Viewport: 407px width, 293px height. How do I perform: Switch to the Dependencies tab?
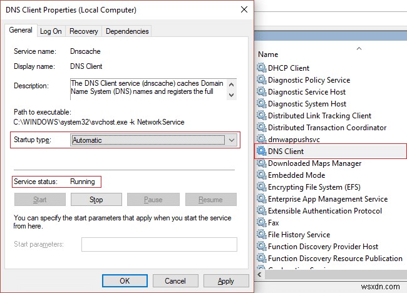[128, 31]
